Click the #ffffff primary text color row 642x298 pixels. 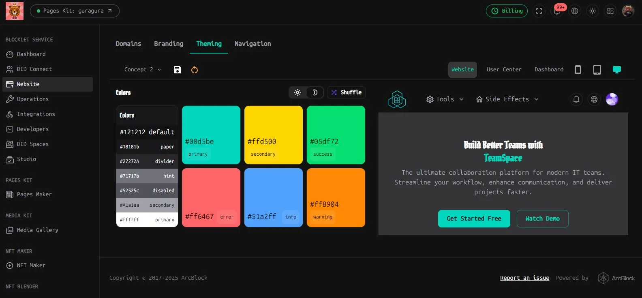click(147, 220)
